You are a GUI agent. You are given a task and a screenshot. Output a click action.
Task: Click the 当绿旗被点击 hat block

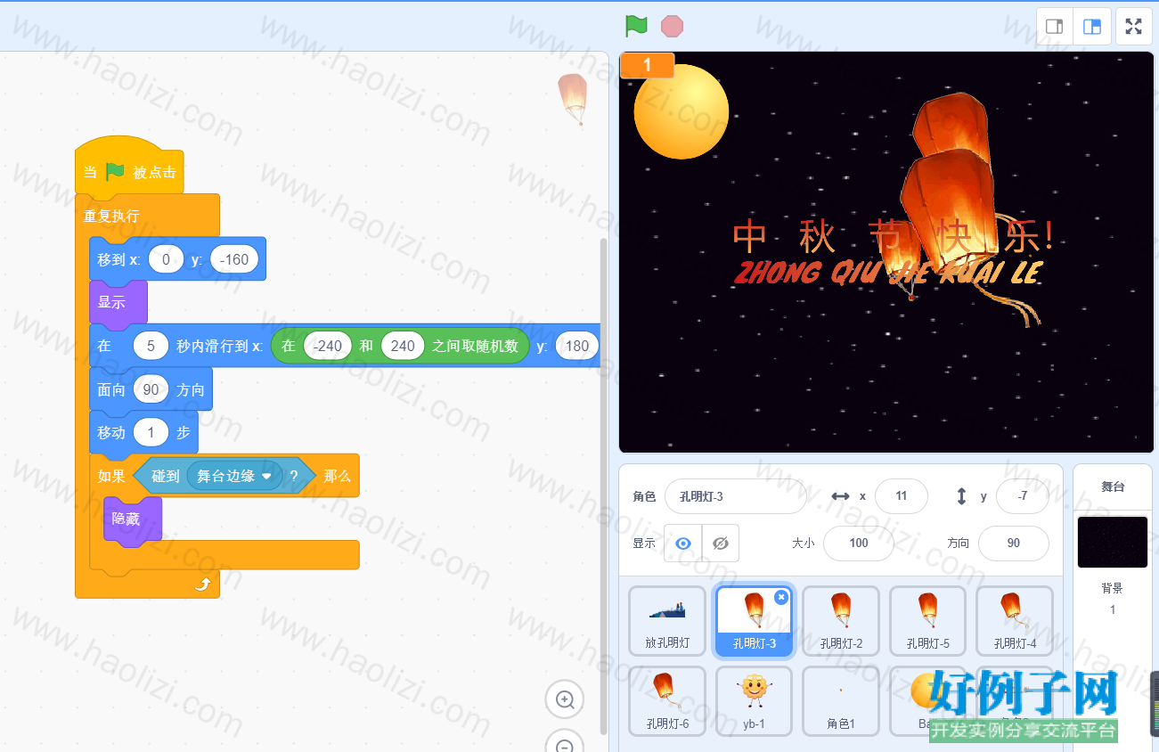click(129, 168)
